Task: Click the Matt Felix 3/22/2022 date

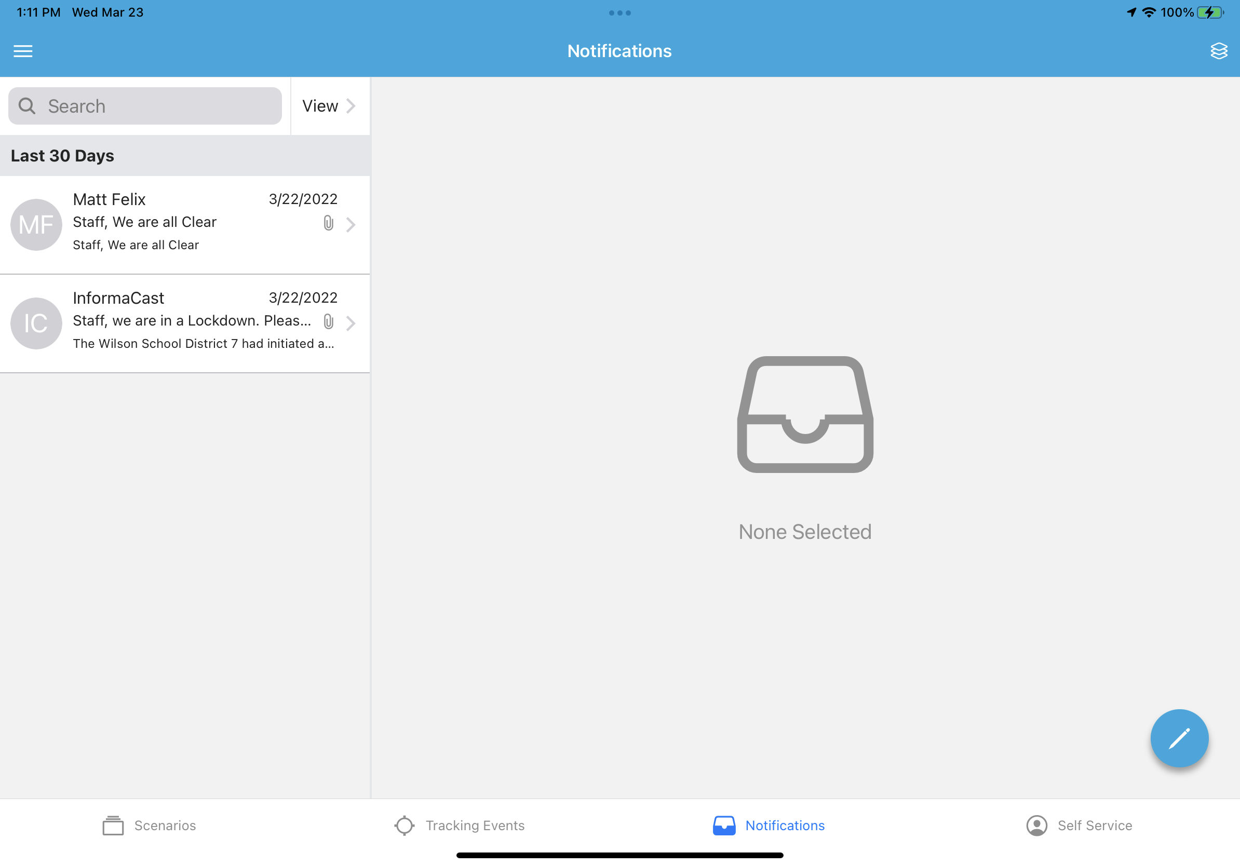Action: 303,199
